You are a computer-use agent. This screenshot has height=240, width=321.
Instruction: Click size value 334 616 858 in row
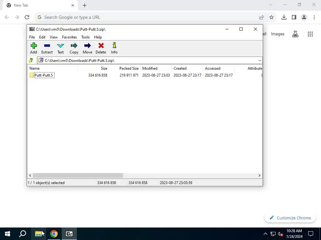coord(98,75)
